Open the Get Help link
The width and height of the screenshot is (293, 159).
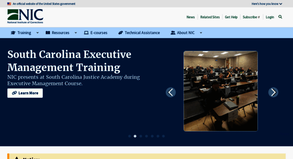pyautogui.click(x=231, y=17)
